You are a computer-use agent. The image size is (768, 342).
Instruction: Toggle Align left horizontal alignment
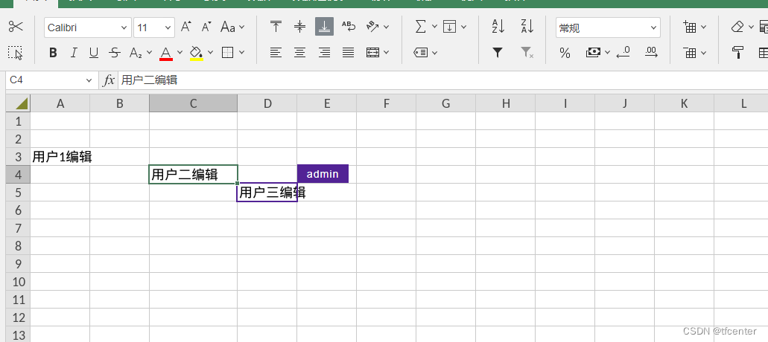pyautogui.click(x=276, y=52)
